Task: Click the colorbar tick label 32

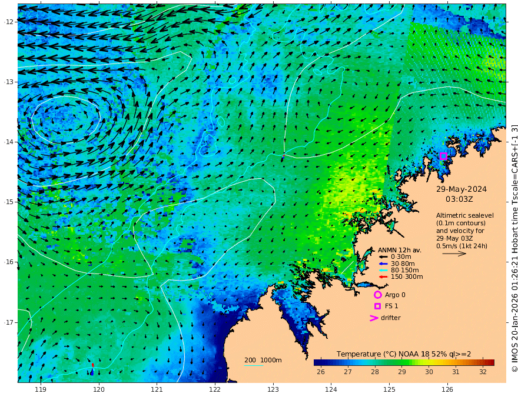Action: pos(483,372)
